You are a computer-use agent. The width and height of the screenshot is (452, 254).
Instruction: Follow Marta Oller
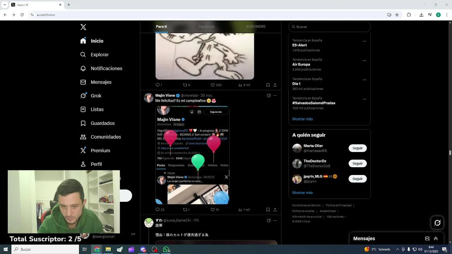(x=357, y=148)
